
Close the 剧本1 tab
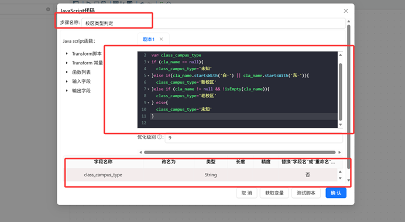161,39
